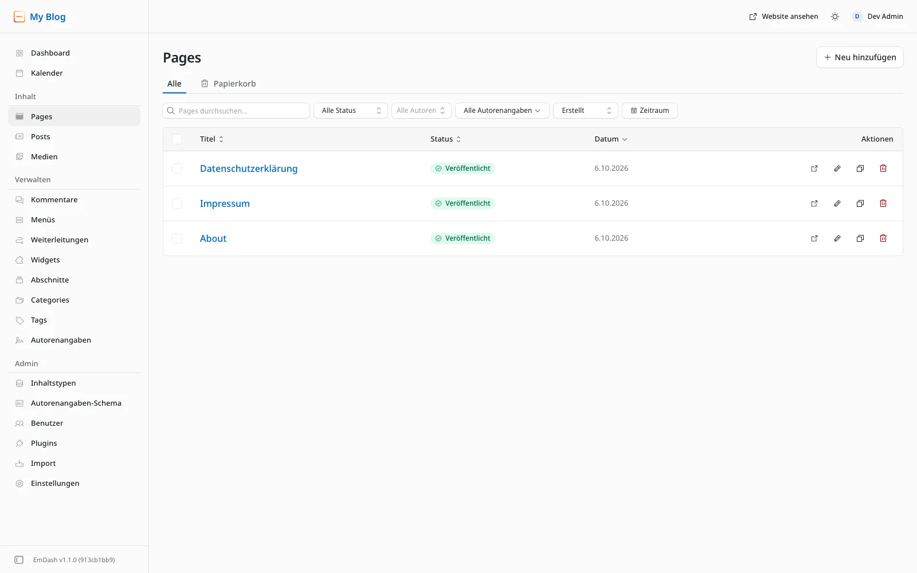
Task: Open the Erstellt sort dropdown
Action: (x=586, y=111)
